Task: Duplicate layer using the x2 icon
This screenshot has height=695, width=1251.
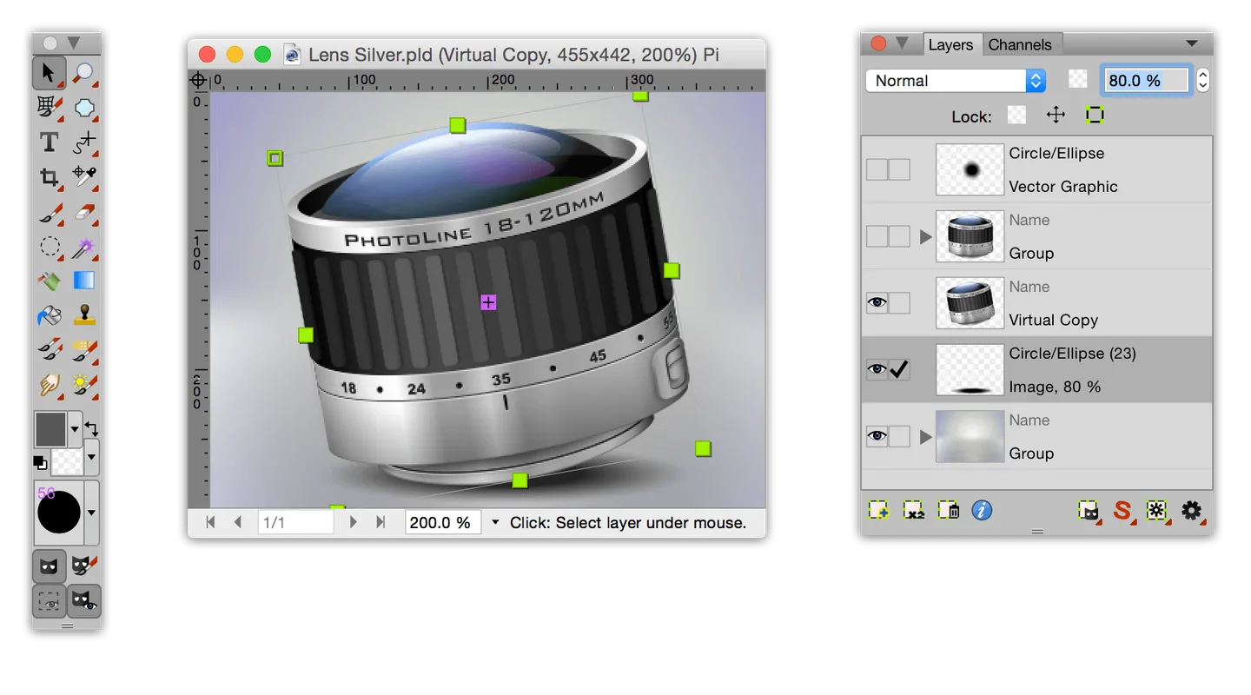Action: [x=913, y=511]
